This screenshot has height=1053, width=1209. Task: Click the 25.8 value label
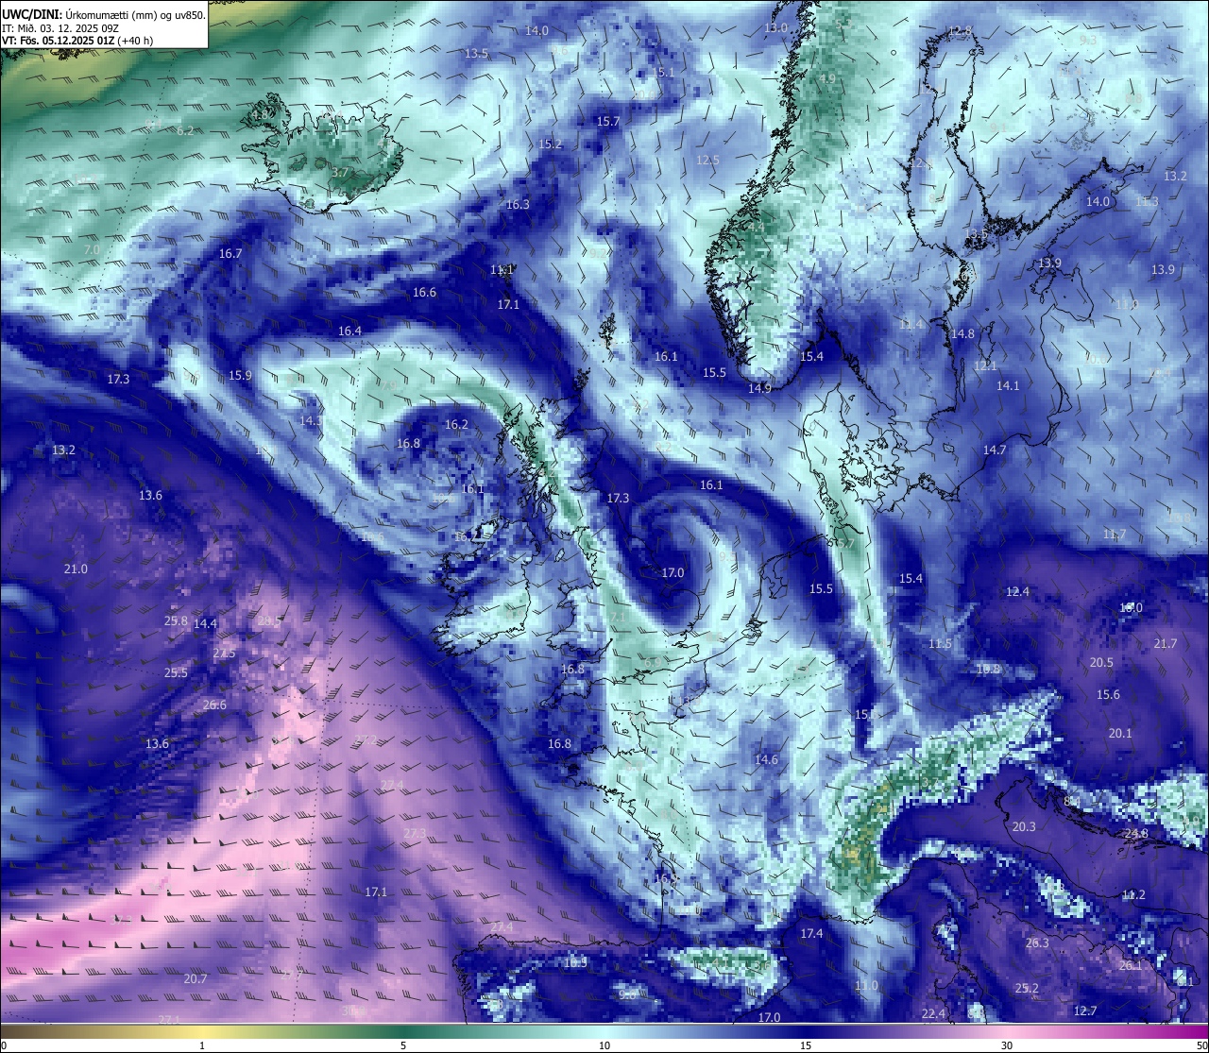tap(176, 620)
